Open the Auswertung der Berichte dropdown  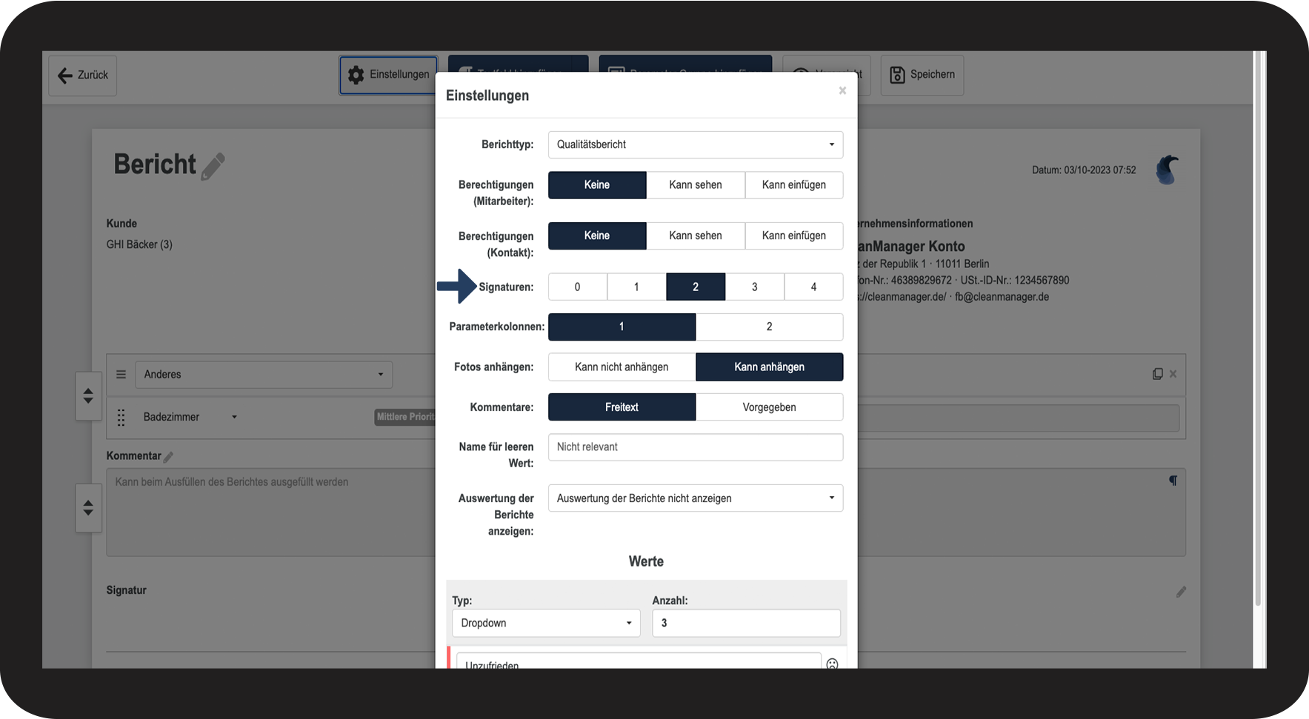pyautogui.click(x=696, y=498)
